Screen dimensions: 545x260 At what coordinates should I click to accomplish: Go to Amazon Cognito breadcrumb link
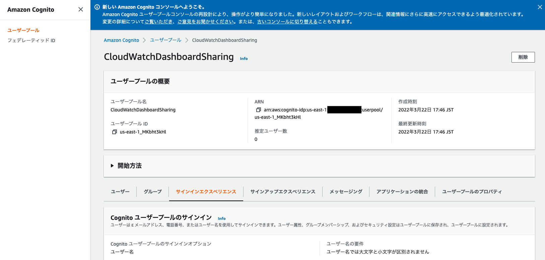pos(121,40)
